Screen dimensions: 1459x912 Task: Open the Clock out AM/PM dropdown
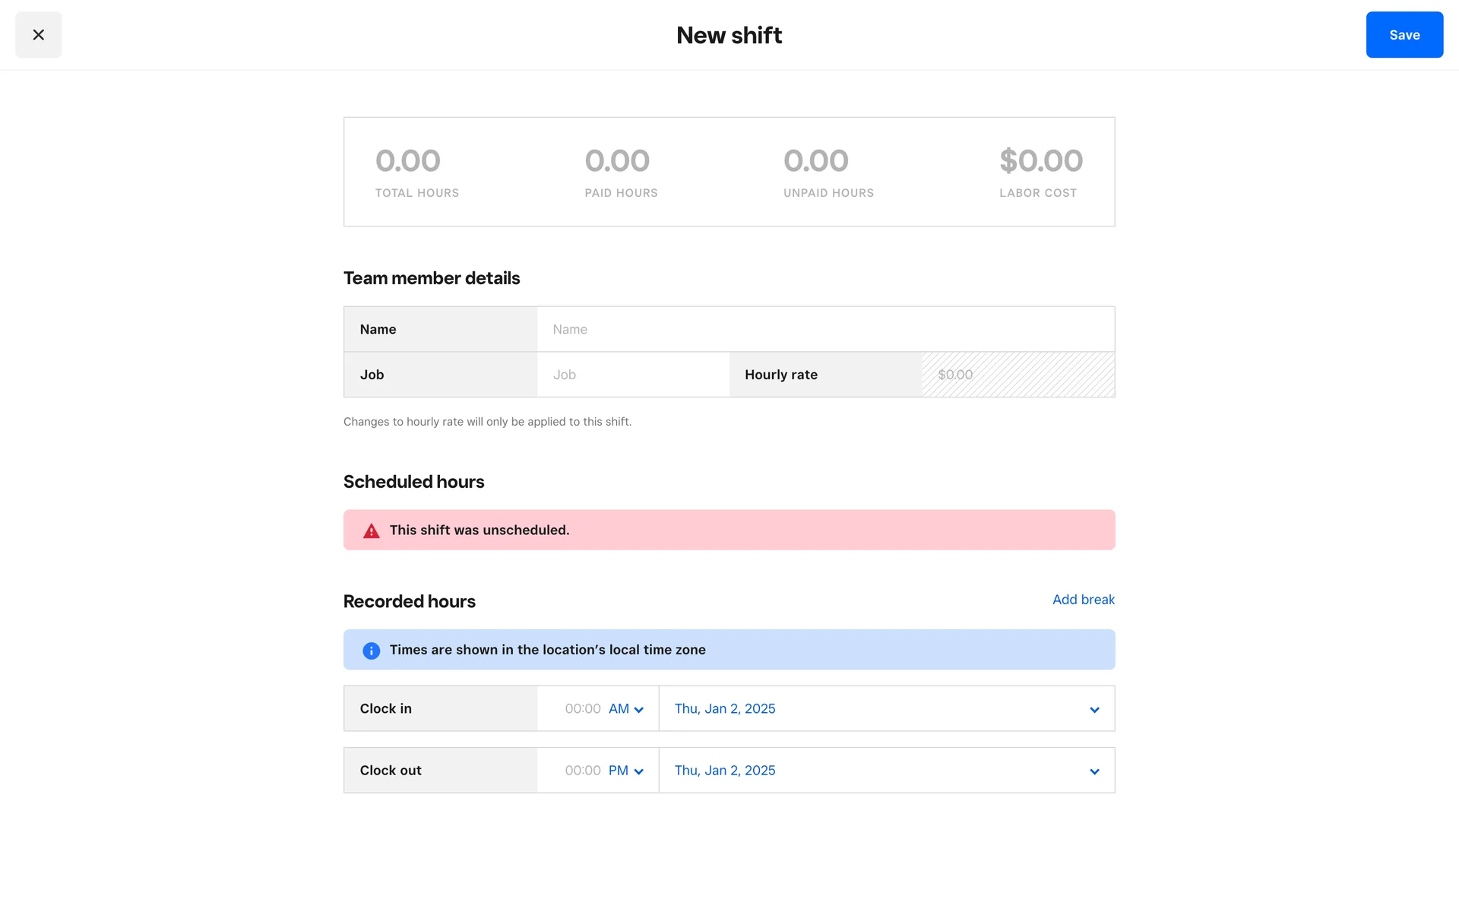626,771
